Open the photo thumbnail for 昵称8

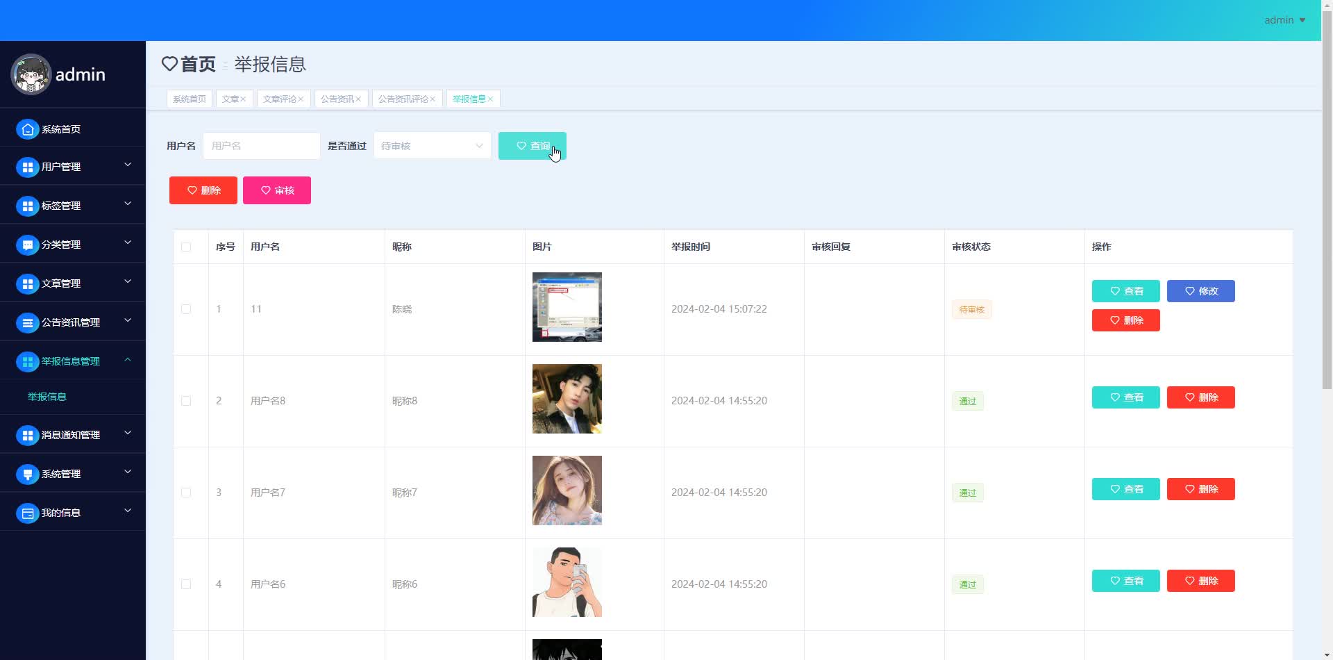coord(567,399)
